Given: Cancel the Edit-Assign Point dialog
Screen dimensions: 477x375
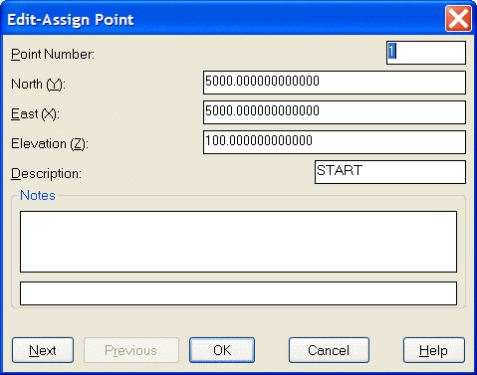Looking at the screenshot, I should [x=329, y=350].
